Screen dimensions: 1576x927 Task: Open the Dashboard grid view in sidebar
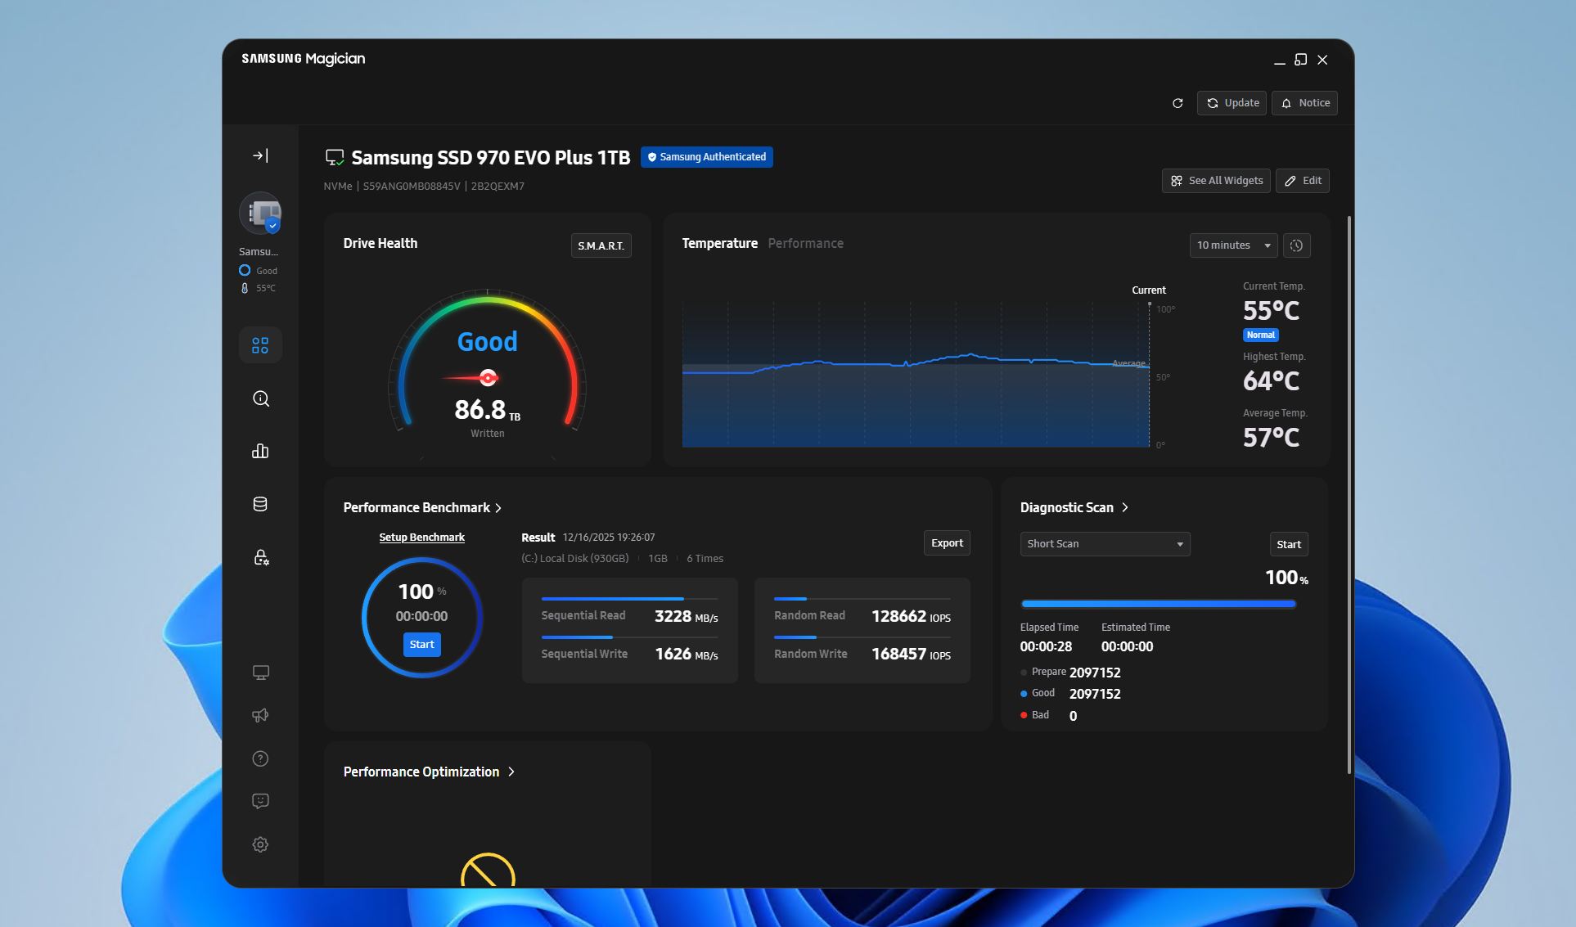coord(260,344)
